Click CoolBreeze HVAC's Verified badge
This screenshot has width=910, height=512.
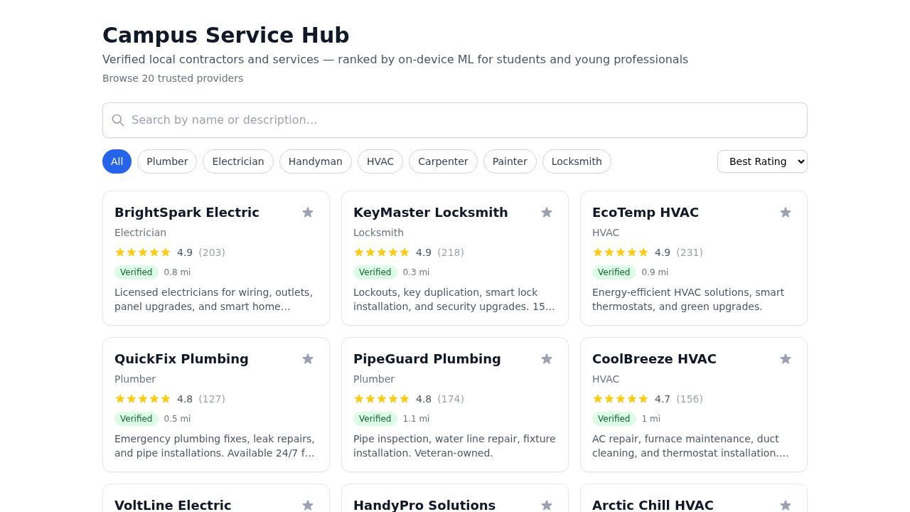(614, 419)
